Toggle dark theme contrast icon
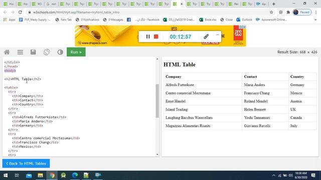The image size is (321, 180). pyautogui.click(x=60, y=52)
